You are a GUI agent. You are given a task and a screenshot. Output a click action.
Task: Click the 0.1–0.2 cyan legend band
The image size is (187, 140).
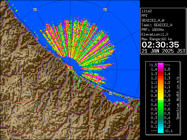point(161,127)
